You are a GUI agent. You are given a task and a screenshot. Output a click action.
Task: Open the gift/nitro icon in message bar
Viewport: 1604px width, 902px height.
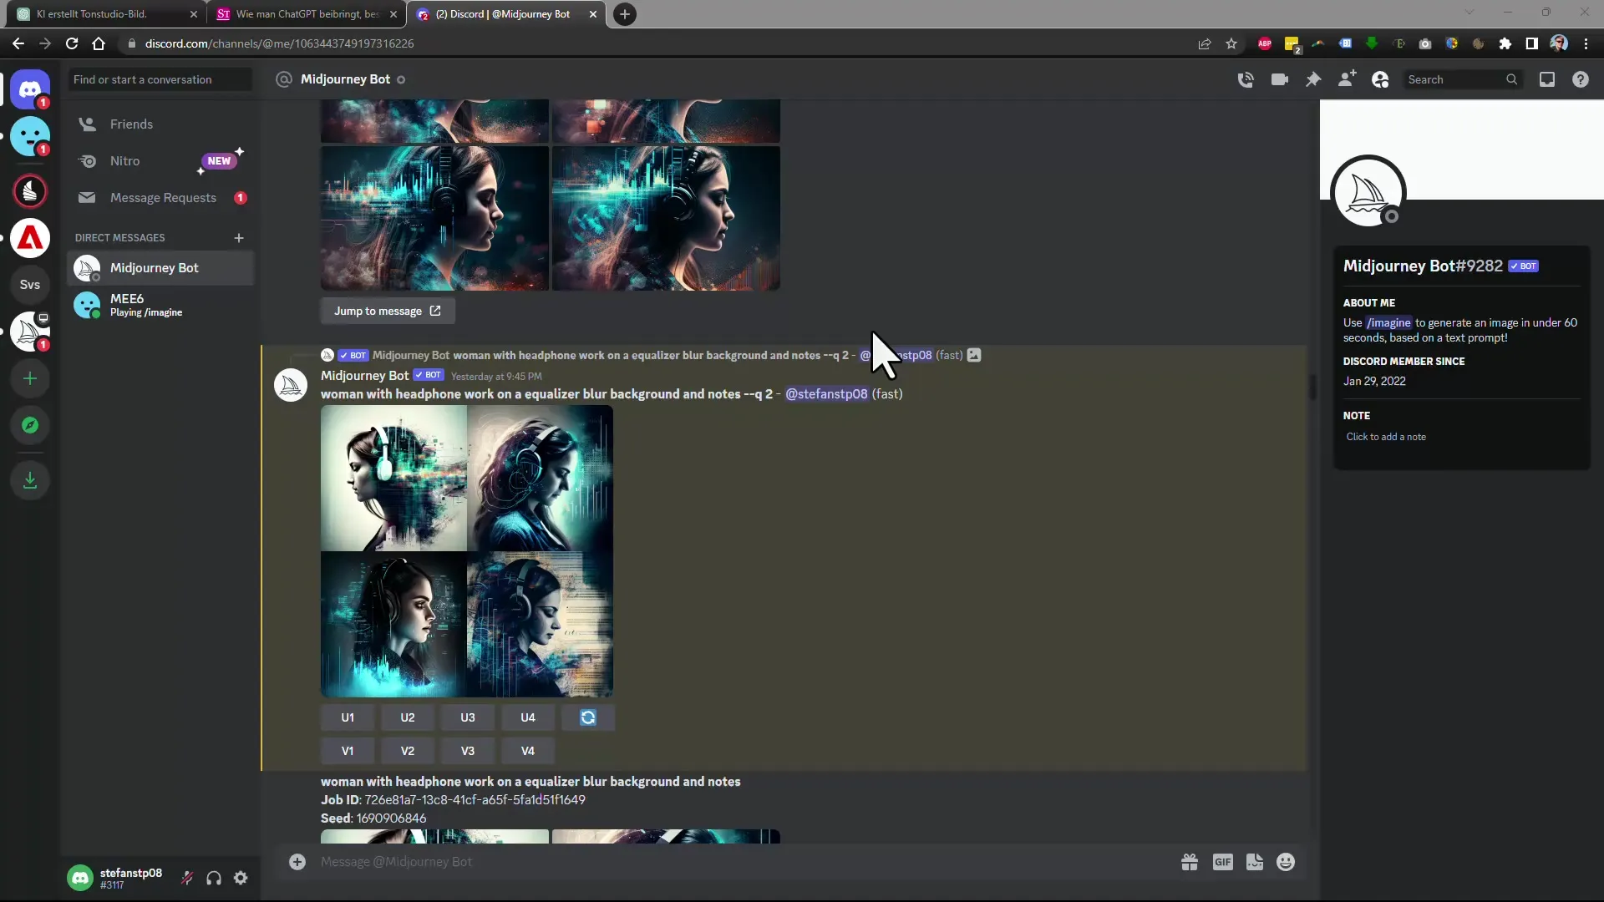click(x=1189, y=863)
